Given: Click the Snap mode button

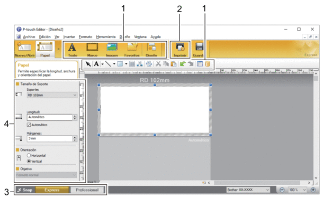Looking at the screenshot, I should click(25, 190).
